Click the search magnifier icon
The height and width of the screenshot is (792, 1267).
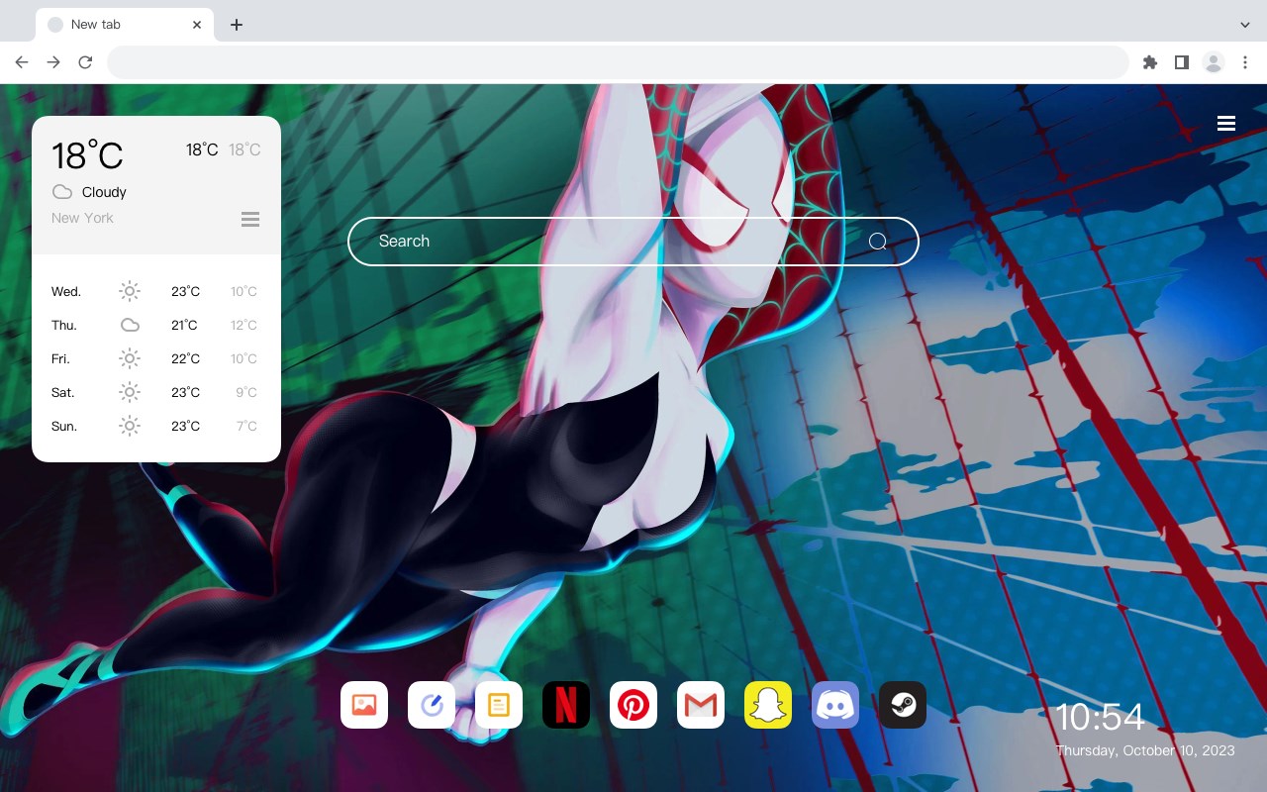[x=878, y=242]
